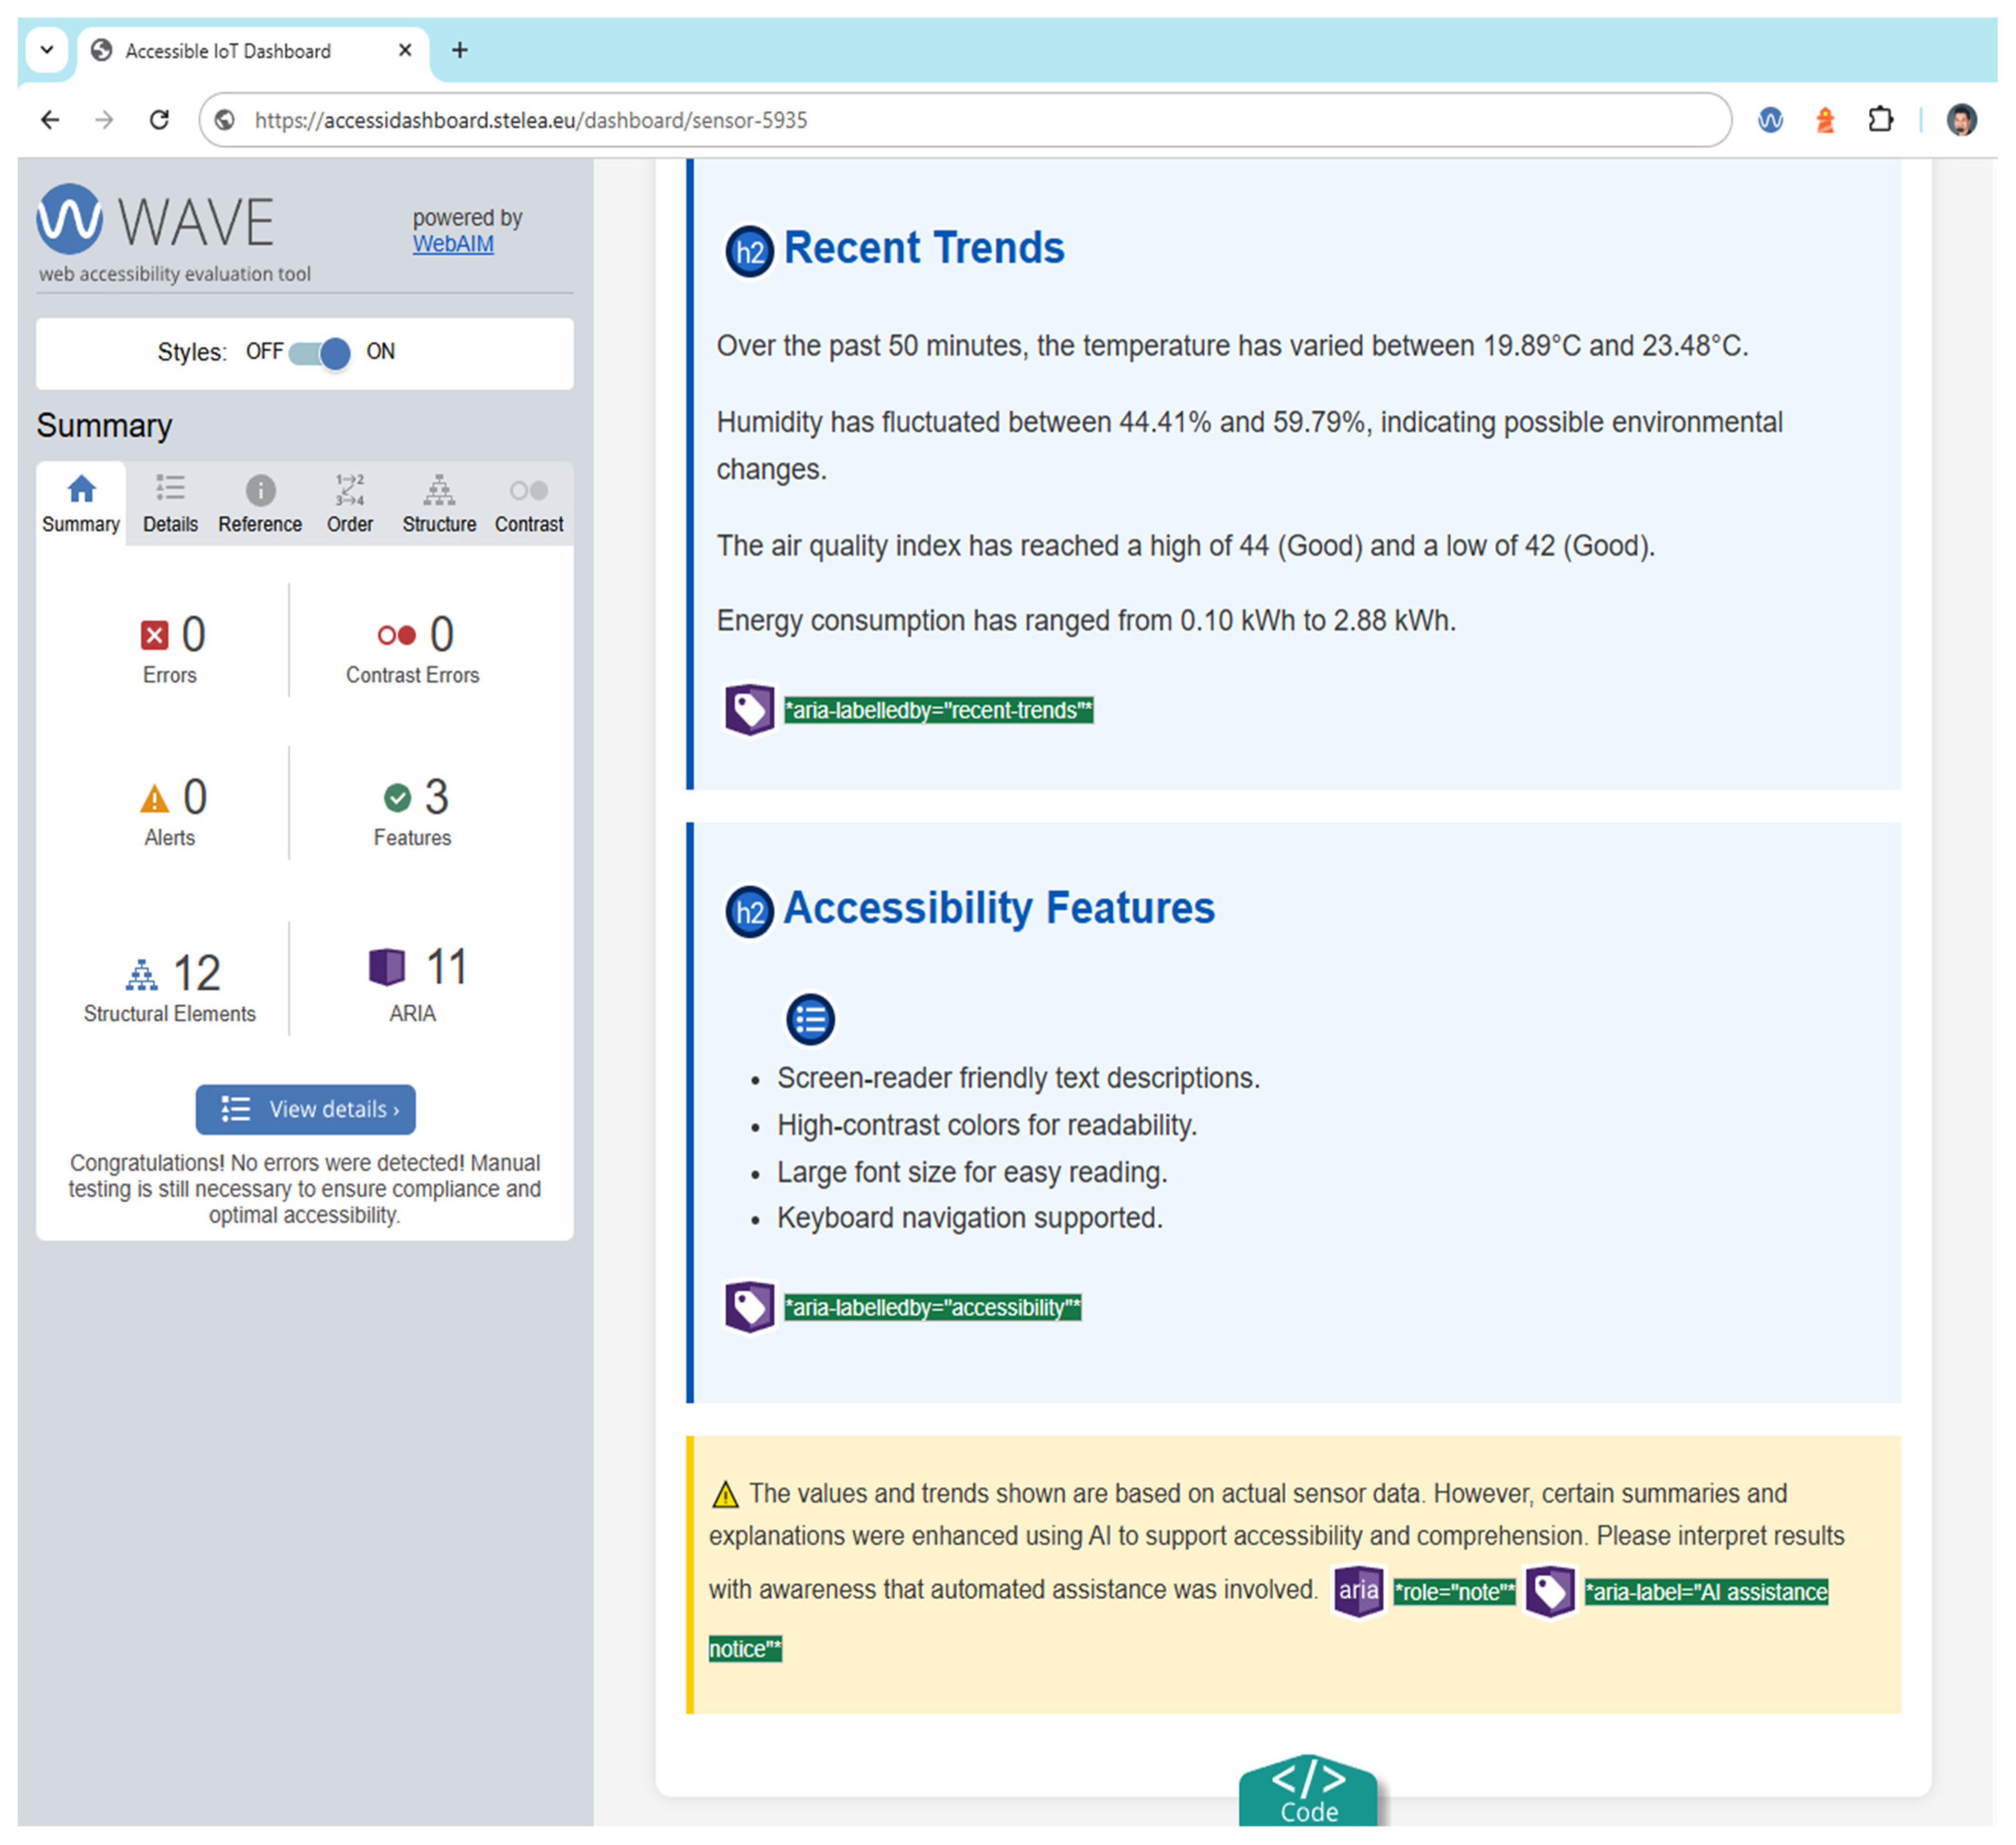Click the address bar URL field

[965, 121]
